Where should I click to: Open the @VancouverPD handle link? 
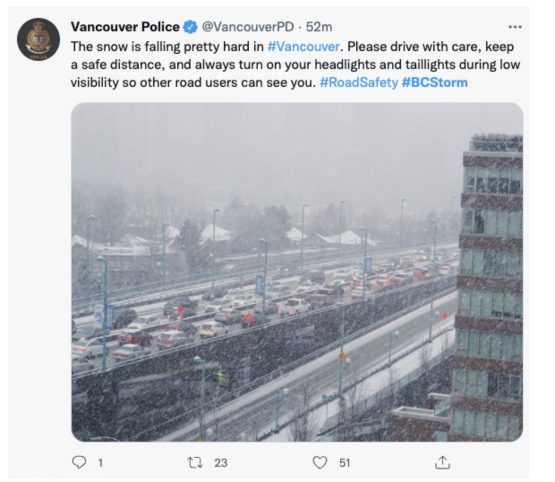[248, 27]
